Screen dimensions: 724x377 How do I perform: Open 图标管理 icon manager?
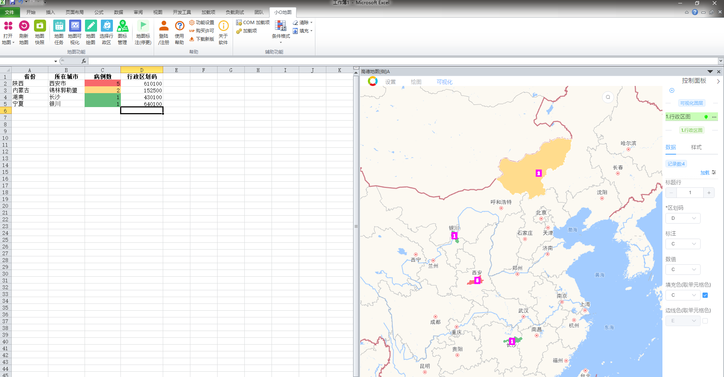pos(122,26)
